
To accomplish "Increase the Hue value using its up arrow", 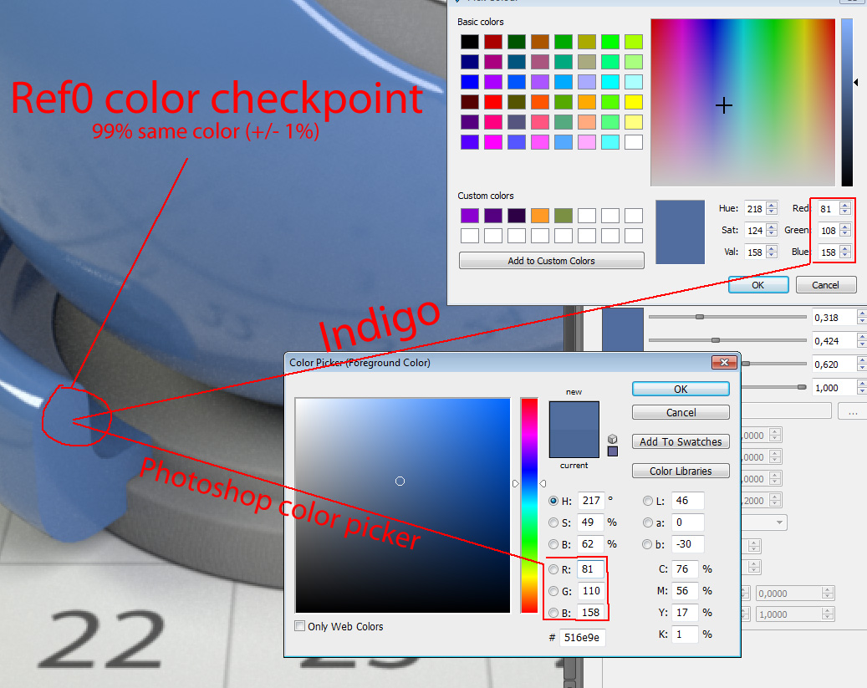I will [x=772, y=205].
